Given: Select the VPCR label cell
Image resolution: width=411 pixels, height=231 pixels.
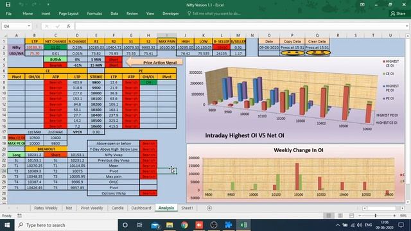Looking at the screenshot, I should [77, 132].
